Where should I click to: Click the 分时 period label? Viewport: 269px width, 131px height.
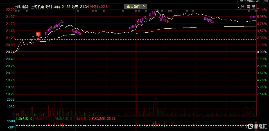click(x=49, y=7)
